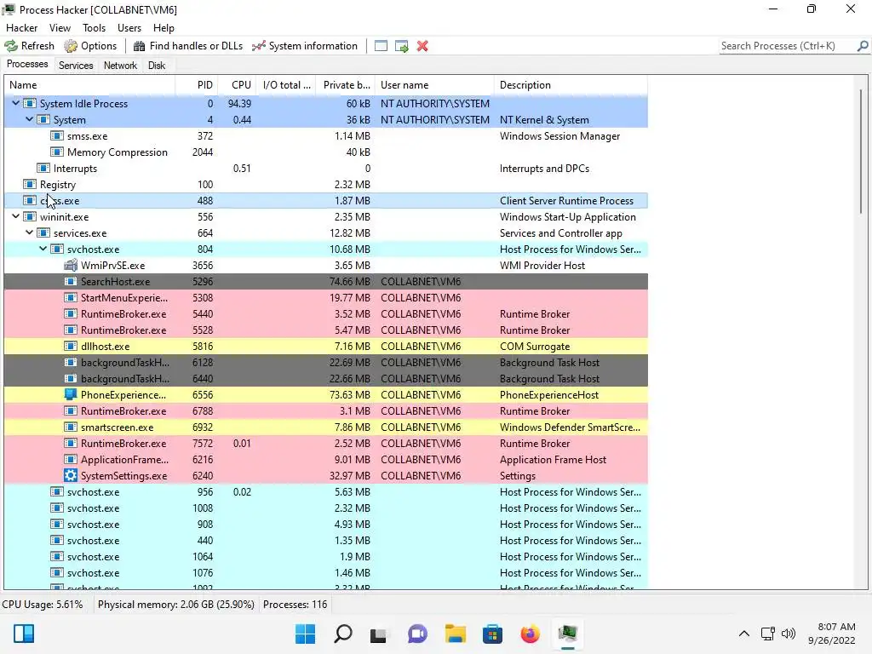Open Chat from the taskbar
The image size is (872, 654).
pos(417,634)
